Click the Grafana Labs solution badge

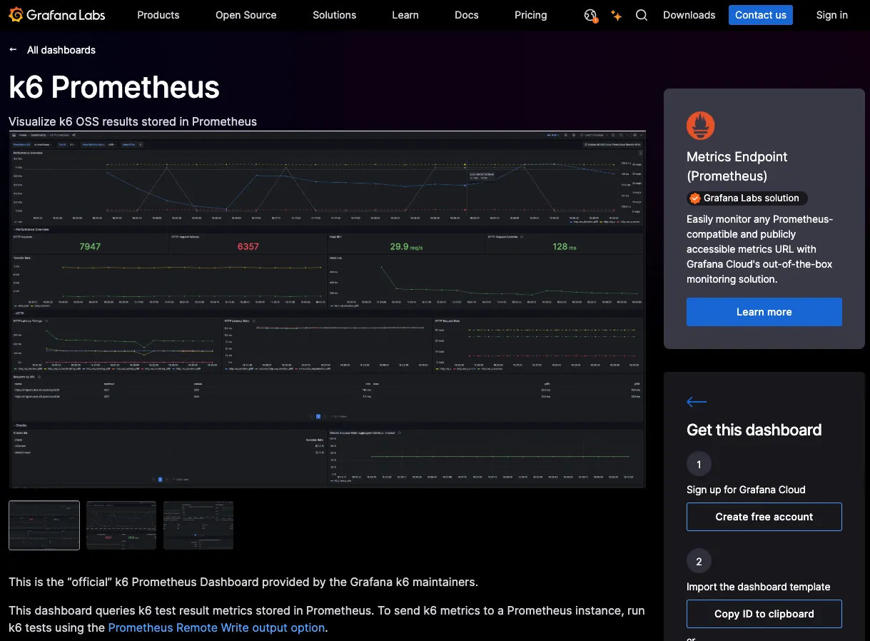pos(748,198)
